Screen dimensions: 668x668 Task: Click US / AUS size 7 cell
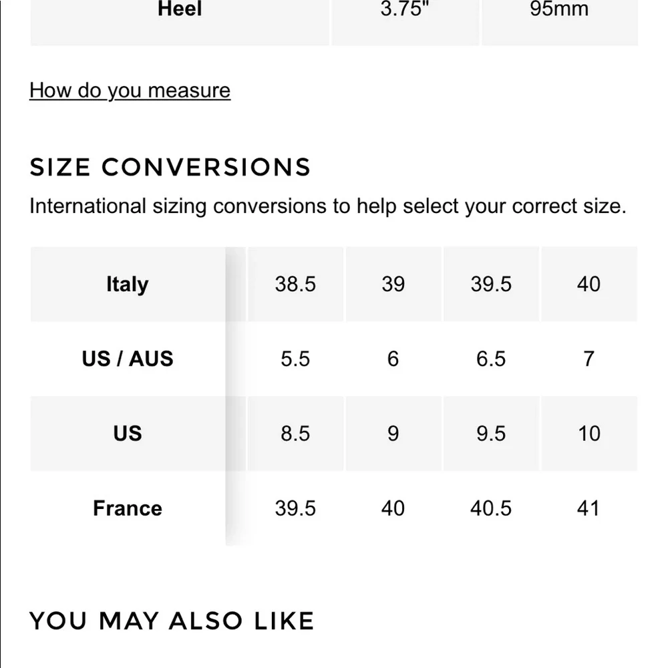tap(589, 359)
